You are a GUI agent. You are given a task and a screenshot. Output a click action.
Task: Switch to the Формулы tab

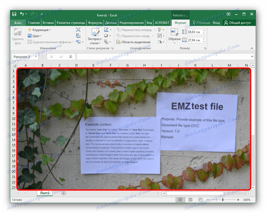click(95, 23)
